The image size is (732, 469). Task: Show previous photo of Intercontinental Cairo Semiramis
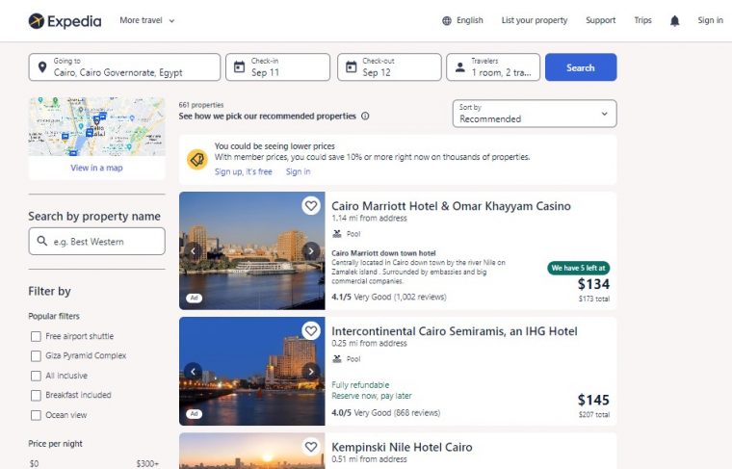pyautogui.click(x=193, y=372)
